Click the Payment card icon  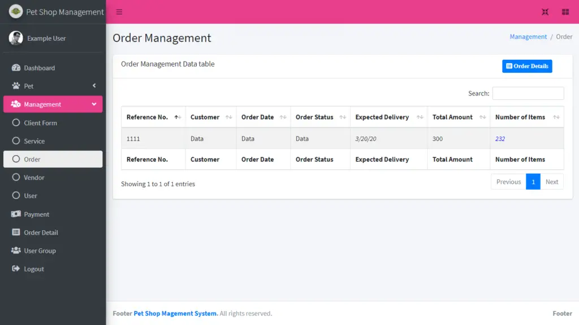point(16,214)
